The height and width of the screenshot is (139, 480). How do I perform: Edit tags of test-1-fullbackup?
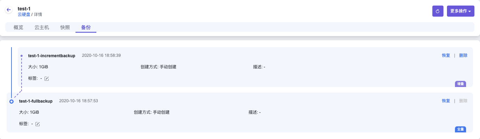click(x=38, y=124)
